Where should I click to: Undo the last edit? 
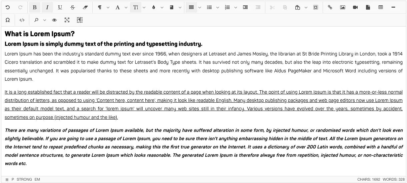tap(8, 7)
